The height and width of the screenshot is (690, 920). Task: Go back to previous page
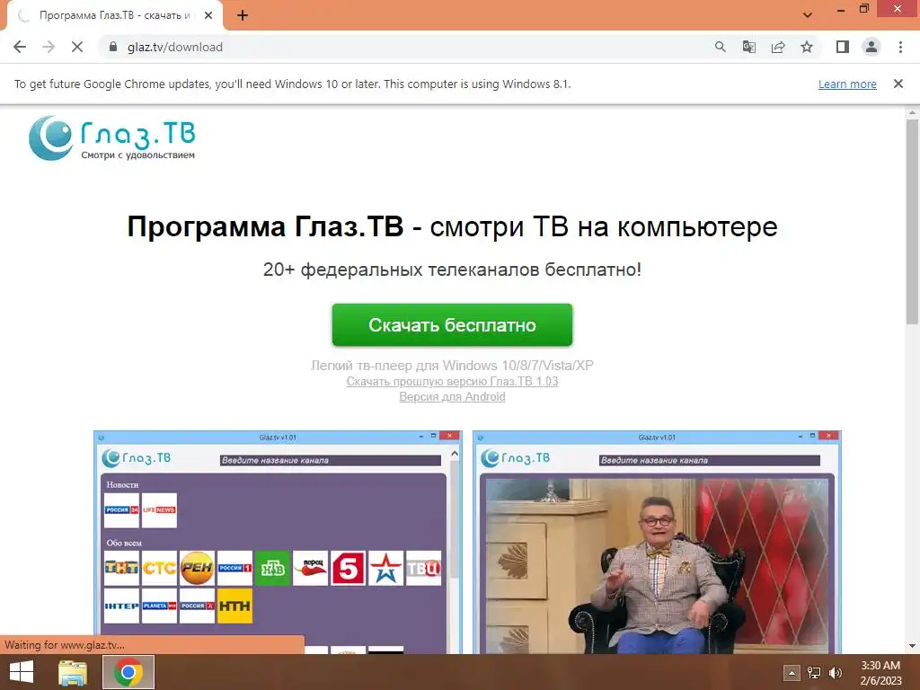coord(20,47)
